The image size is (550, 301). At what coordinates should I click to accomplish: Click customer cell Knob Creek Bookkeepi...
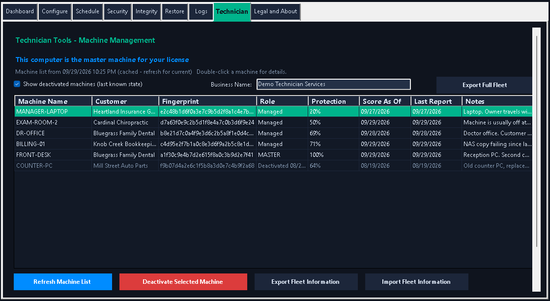coord(124,144)
